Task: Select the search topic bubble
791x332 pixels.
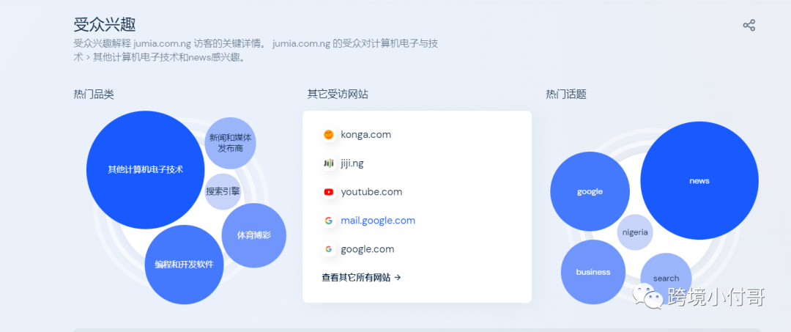Action: pos(666,278)
